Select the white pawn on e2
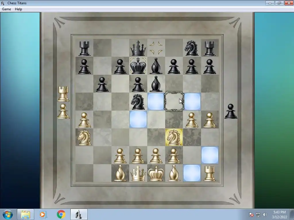This screenshot has height=220, width=294. (156, 156)
